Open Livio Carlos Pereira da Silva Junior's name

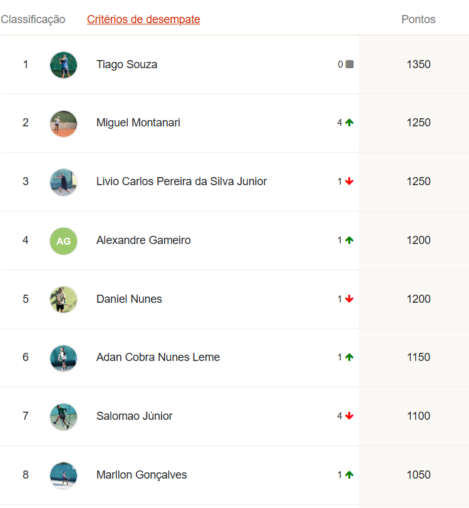pyautogui.click(x=182, y=181)
